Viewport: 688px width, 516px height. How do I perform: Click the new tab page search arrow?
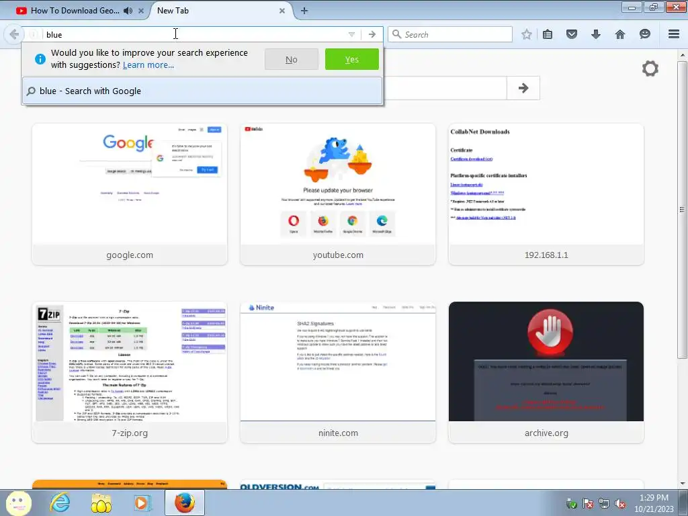tap(523, 88)
